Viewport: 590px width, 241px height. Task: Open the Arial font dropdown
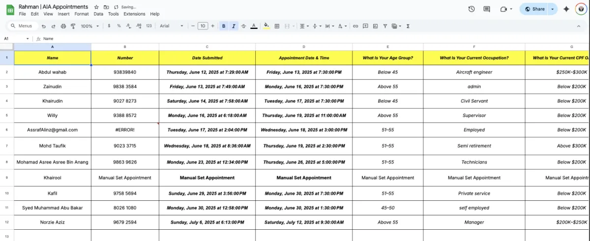click(x=171, y=26)
